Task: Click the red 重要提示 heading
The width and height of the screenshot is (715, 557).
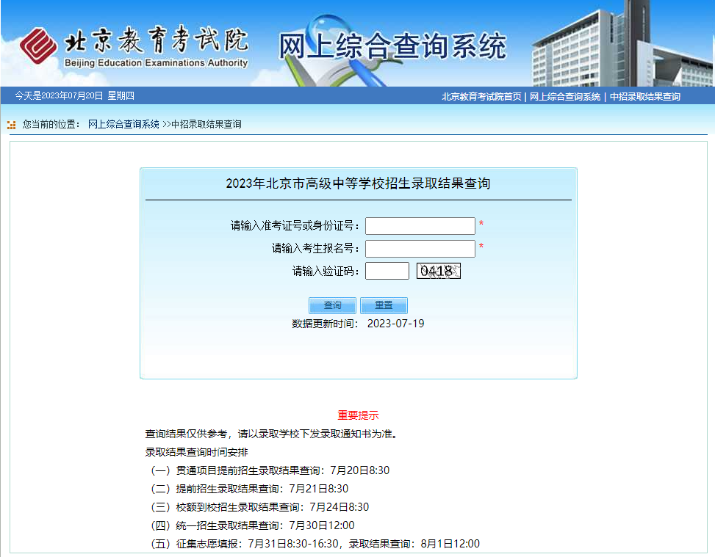Action: coord(358,415)
